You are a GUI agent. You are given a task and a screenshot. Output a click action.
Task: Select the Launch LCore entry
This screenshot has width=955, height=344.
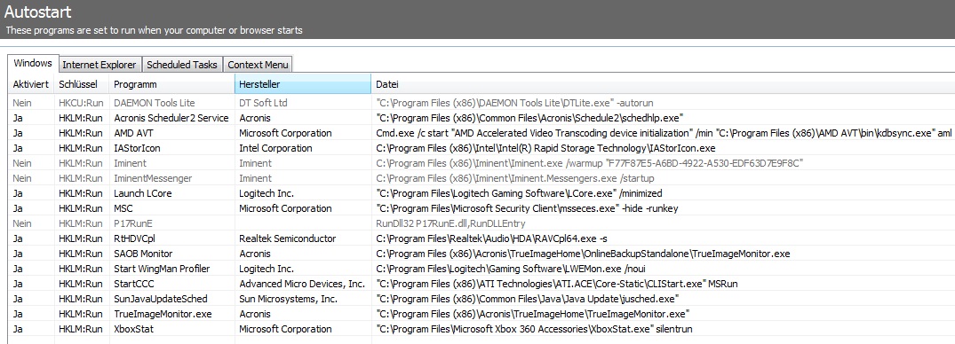pyautogui.click(x=142, y=193)
